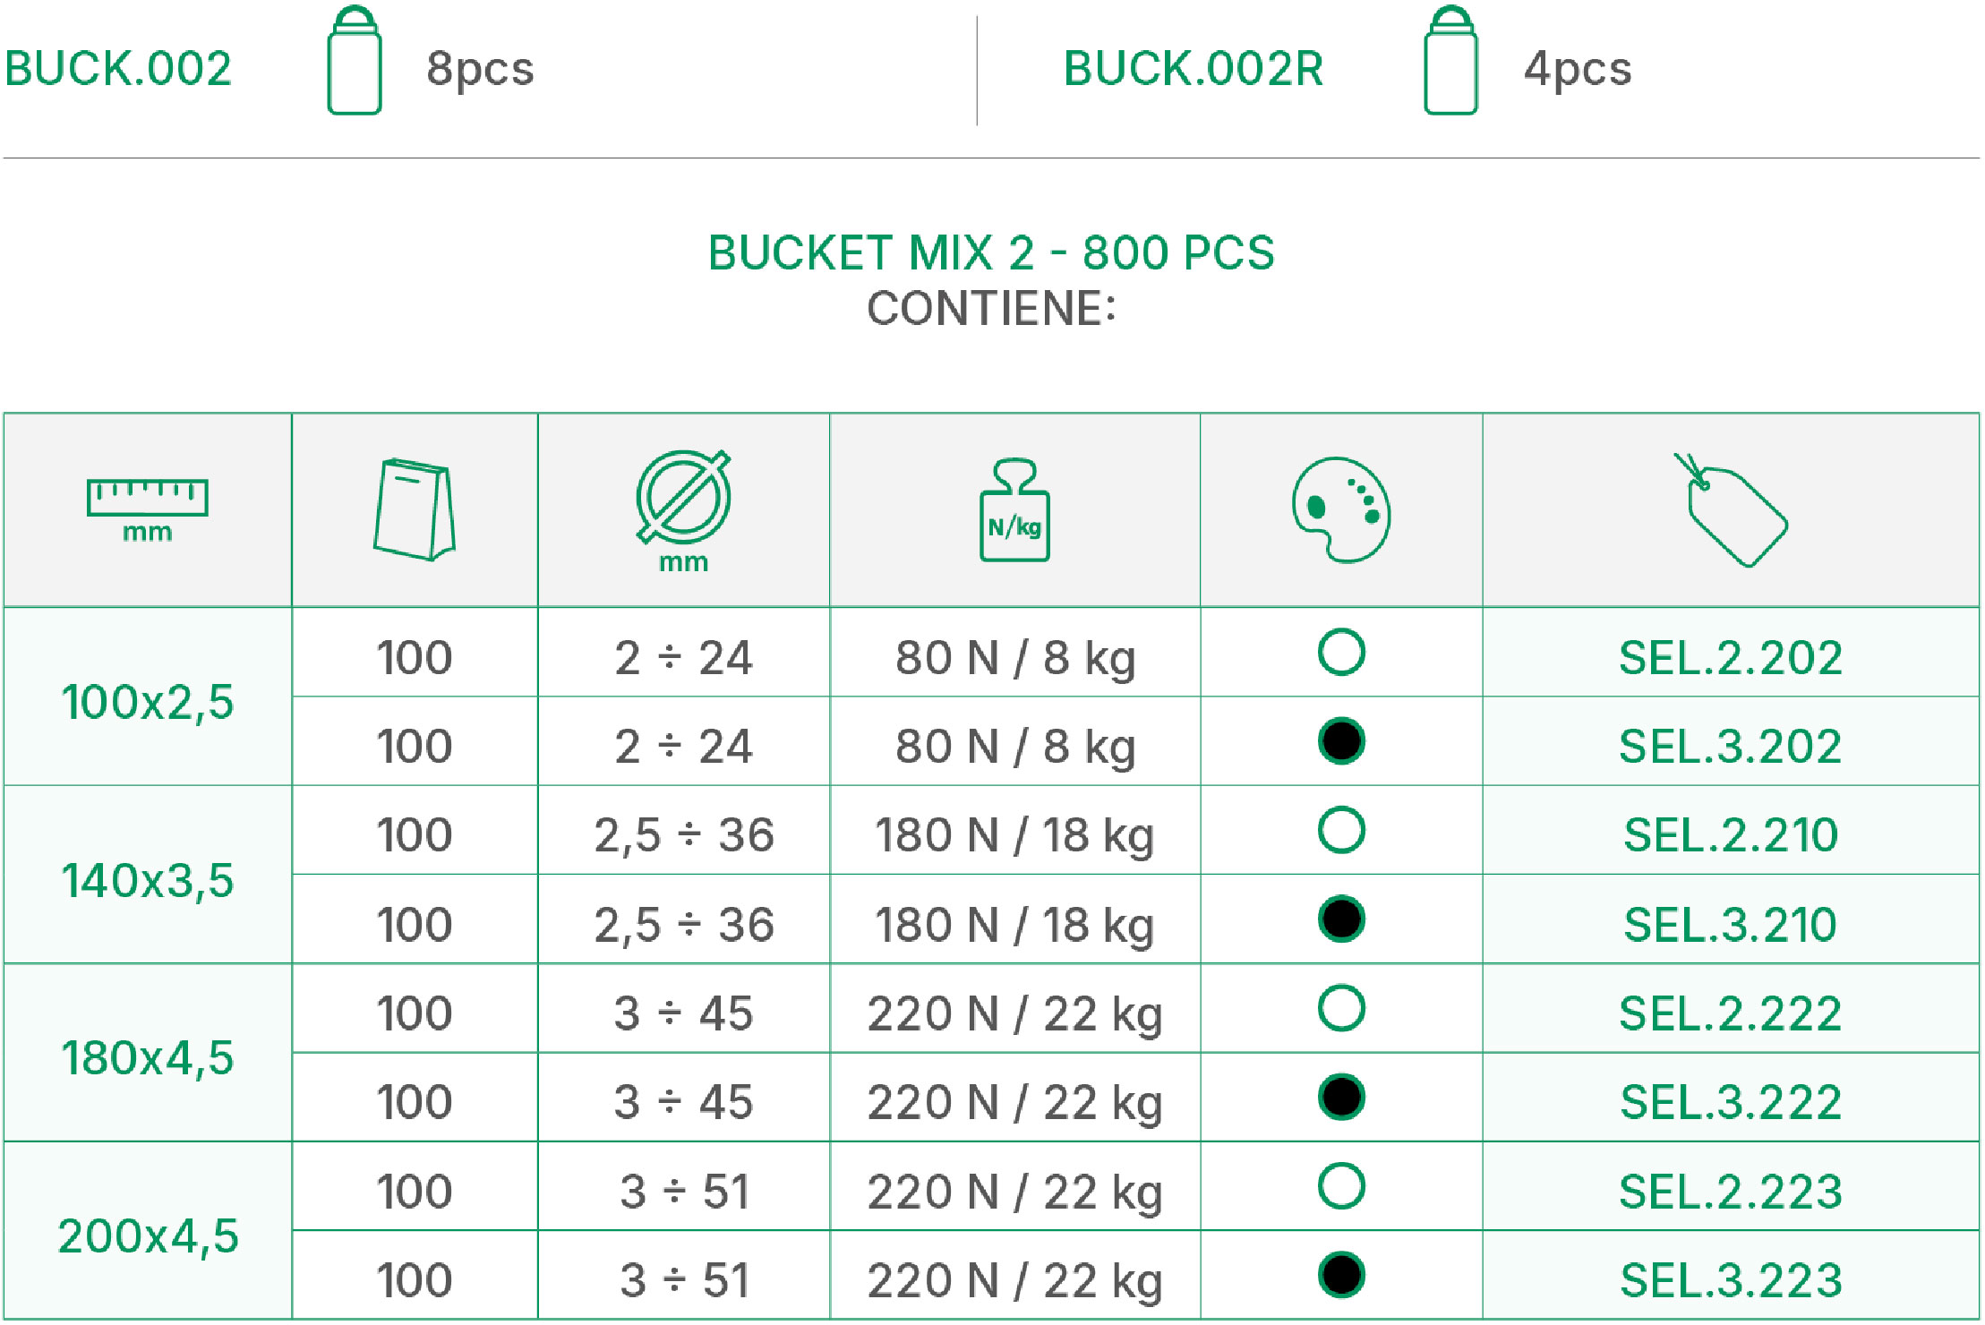The width and height of the screenshot is (1985, 1325).
Task: Click black color circle for SEL.3.202
Action: [x=1341, y=741]
